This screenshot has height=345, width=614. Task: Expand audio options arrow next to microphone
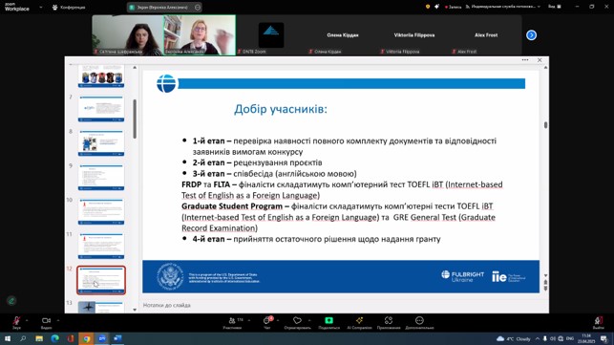[27, 320]
